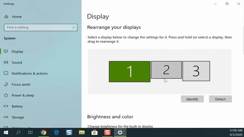Open Storage settings
This screenshot has height=137, width=244.
[x=18, y=117]
